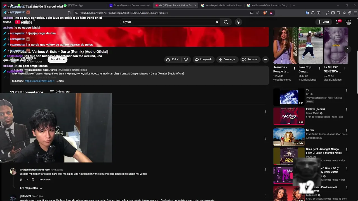The image size is (358, 201).
Task: Toggle the browser sidebar panel icon
Action: (x=333, y=13)
